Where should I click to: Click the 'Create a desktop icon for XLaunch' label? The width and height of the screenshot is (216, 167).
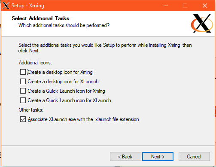(63, 82)
